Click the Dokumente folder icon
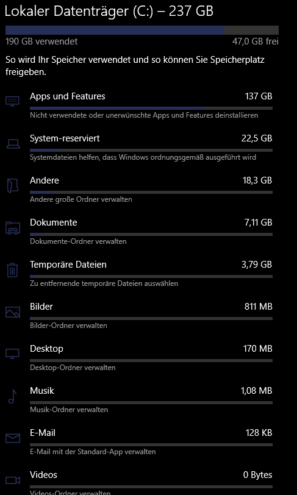This screenshot has width=297, height=495. point(13,228)
